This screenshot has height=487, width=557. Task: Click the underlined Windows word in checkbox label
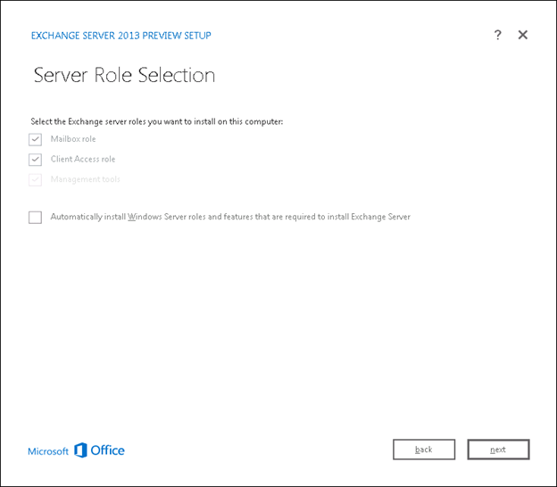click(x=145, y=217)
